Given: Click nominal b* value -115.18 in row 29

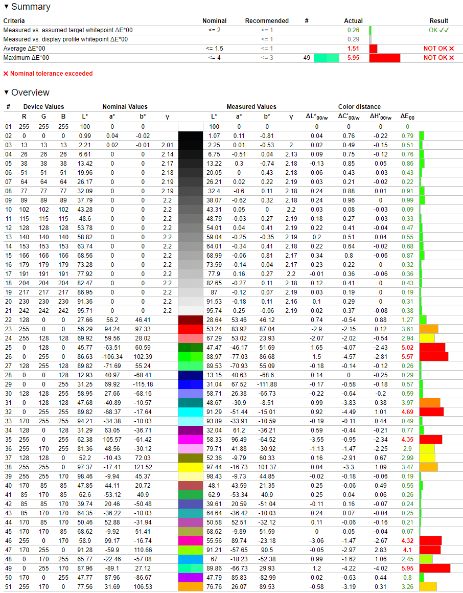Looking at the screenshot, I should coord(143,384).
